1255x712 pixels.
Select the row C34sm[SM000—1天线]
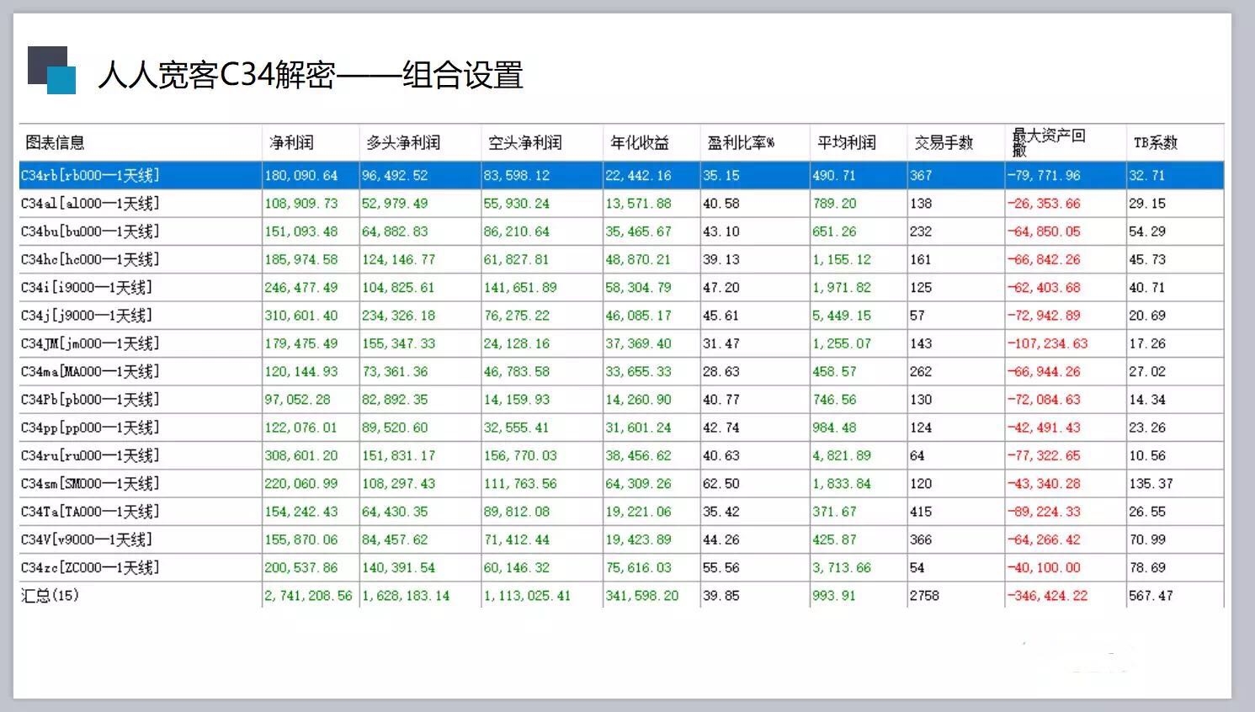[621, 484]
